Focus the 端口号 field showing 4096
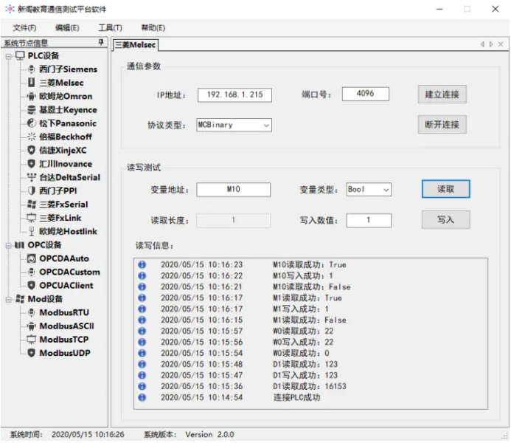This screenshot has height=443, width=511. (x=365, y=94)
